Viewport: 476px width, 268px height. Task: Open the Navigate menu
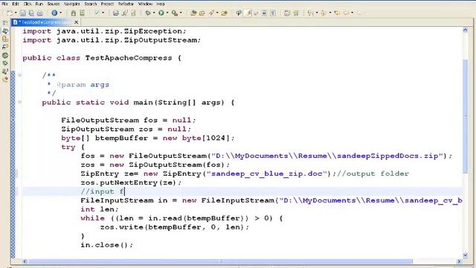coord(72,4)
